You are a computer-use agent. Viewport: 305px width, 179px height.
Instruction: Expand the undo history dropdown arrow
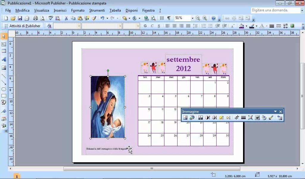pos(107,18)
